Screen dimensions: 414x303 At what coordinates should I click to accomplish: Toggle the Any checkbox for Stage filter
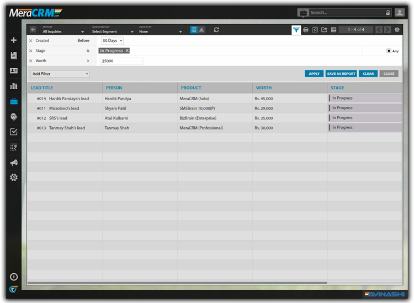[x=389, y=51]
